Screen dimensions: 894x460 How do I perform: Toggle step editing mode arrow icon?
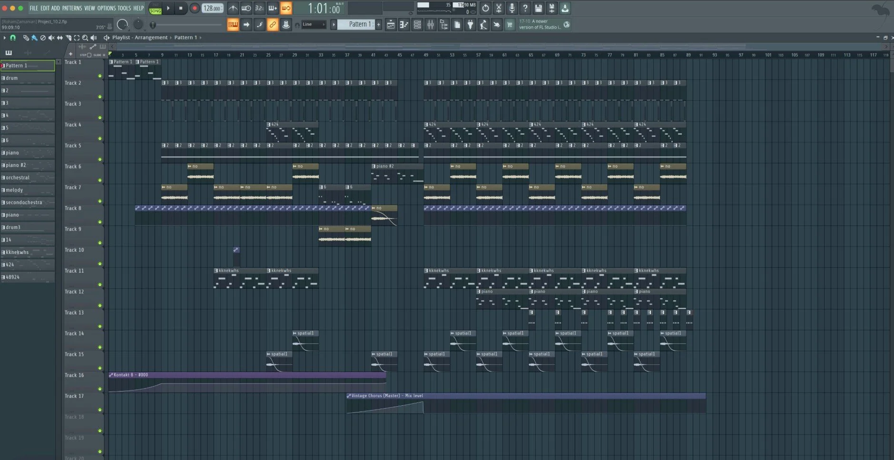click(246, 25)
